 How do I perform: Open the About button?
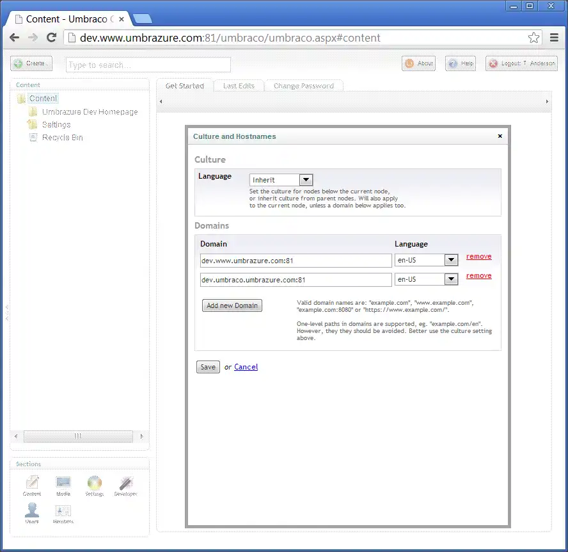[419, 63]
